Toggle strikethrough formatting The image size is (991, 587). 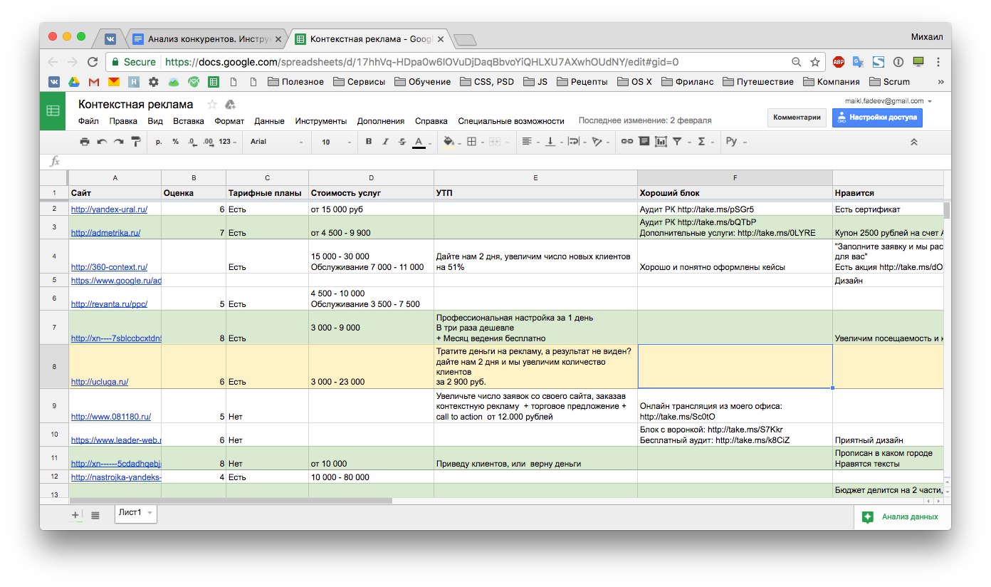402,142
